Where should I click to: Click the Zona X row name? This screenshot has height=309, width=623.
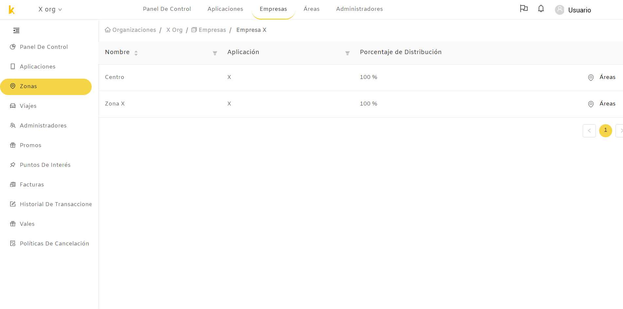tap(115, 104)
